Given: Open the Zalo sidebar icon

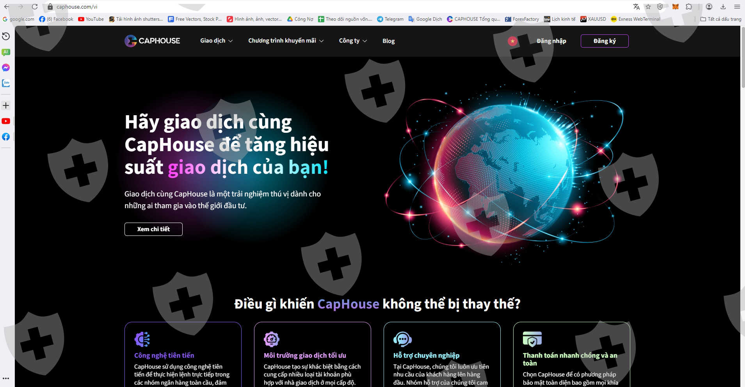Looking at the screenshot, I should point(6,83).
